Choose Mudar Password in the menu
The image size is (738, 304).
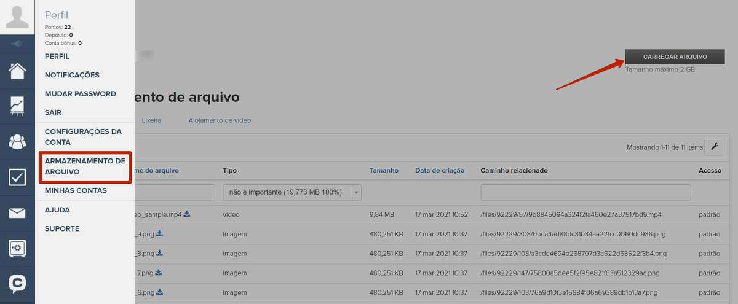click(80, 94)
